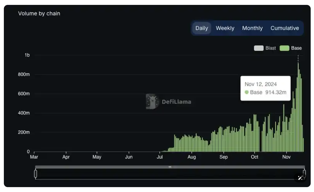
Task: Click the Nov 12, 2024 tooltip date
Action: (x=261, y=84)
